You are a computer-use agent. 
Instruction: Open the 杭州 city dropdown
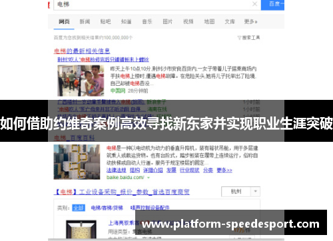point(240,192)
